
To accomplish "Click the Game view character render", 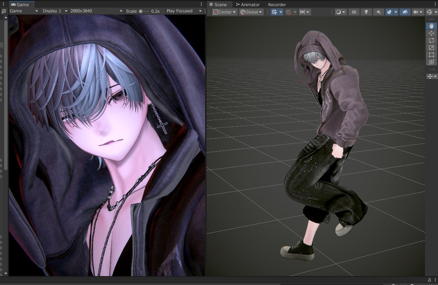I will point(106,145).
